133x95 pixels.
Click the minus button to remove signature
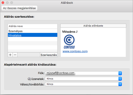pos(15,55)
